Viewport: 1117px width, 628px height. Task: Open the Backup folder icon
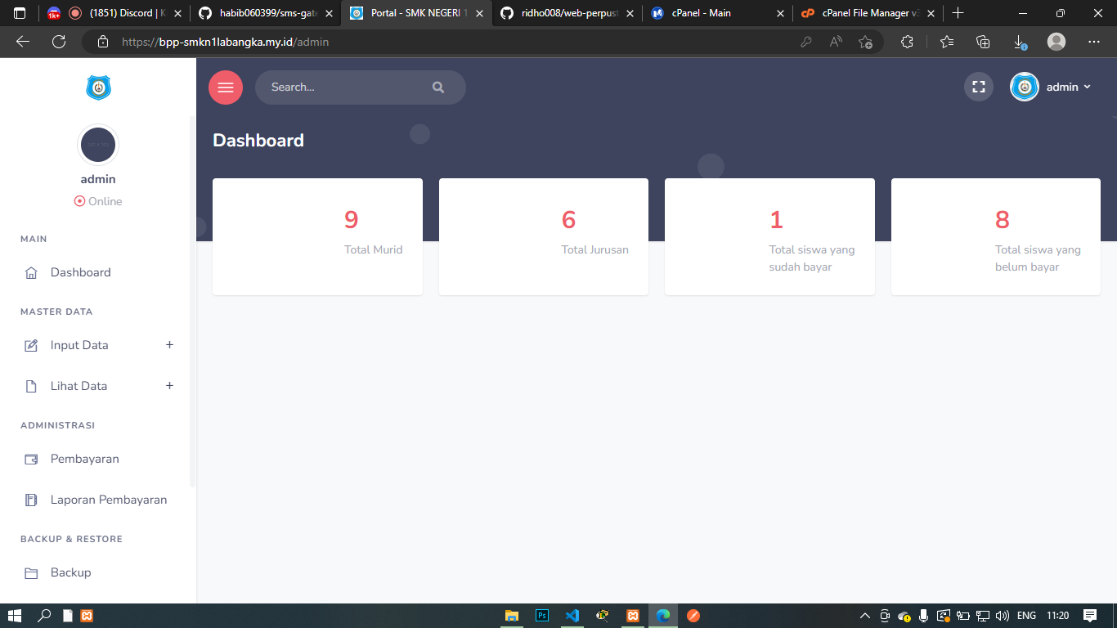tap(31, 572)
